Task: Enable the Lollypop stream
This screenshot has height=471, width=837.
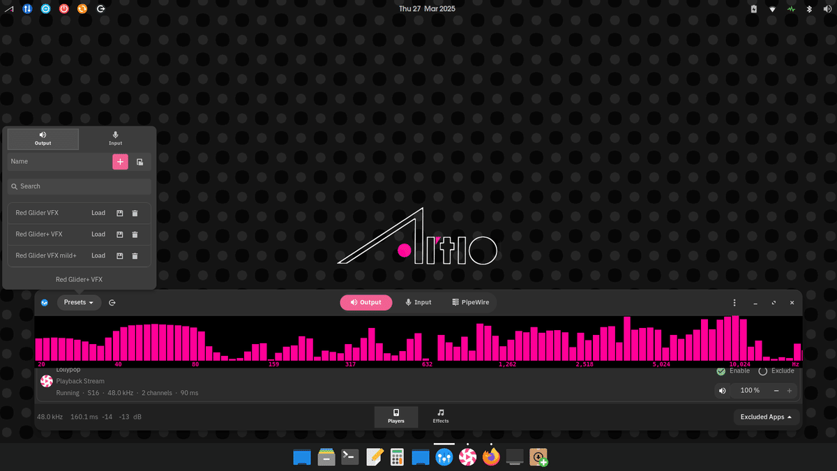Action: pos(721,371)
